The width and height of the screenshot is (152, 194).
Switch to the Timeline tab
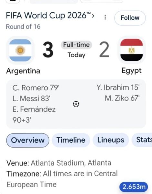(x=71, y=140)
